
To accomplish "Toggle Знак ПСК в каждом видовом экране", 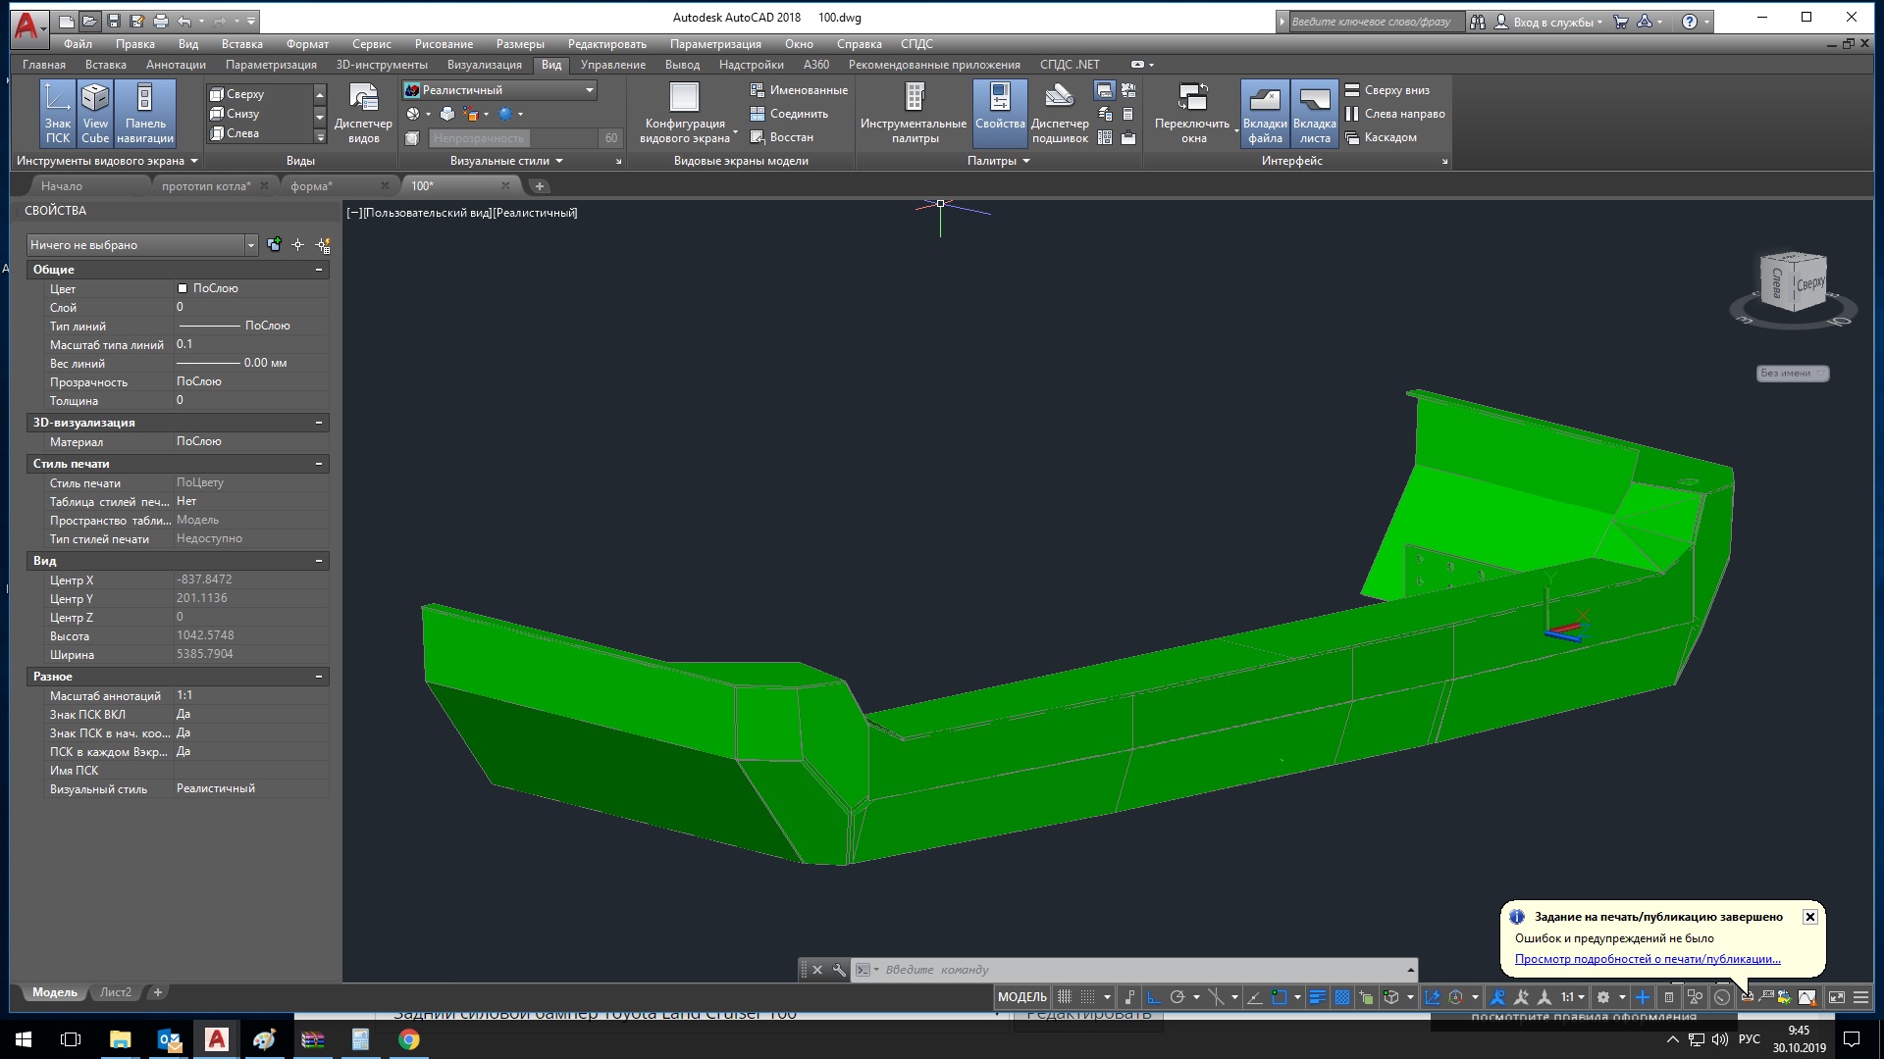I will coord(185,751).
